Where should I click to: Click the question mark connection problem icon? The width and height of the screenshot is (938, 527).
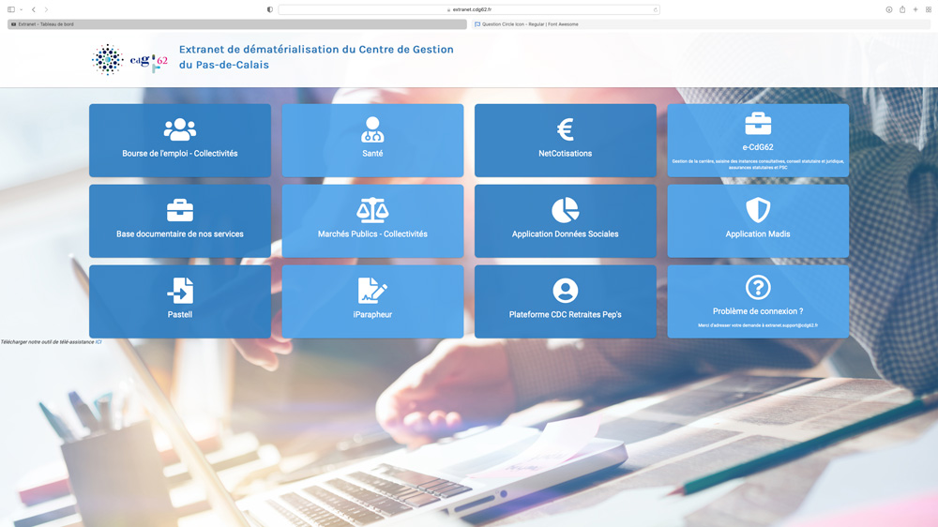click(758, 287)
